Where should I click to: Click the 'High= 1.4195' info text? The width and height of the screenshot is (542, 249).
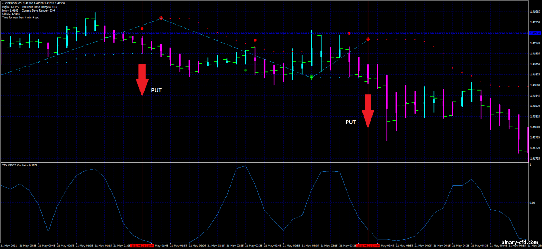(x=10, y=7)
